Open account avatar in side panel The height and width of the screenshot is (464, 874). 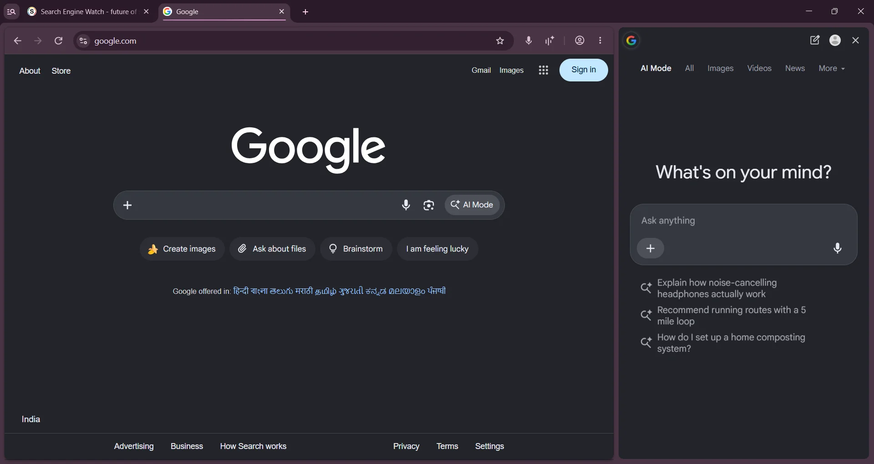click(835, 40)
